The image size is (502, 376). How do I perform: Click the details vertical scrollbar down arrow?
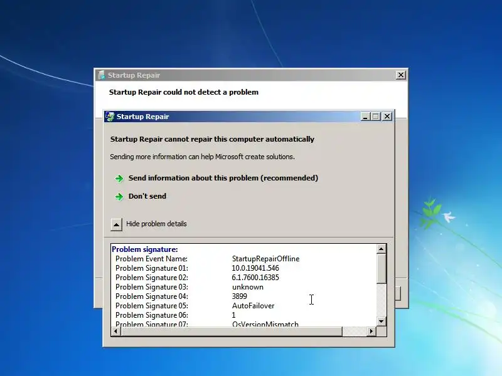click(381, 321)
